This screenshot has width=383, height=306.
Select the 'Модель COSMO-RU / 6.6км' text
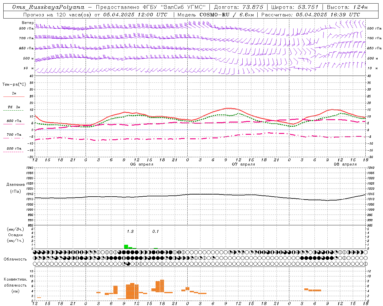(x=215, y=15)
